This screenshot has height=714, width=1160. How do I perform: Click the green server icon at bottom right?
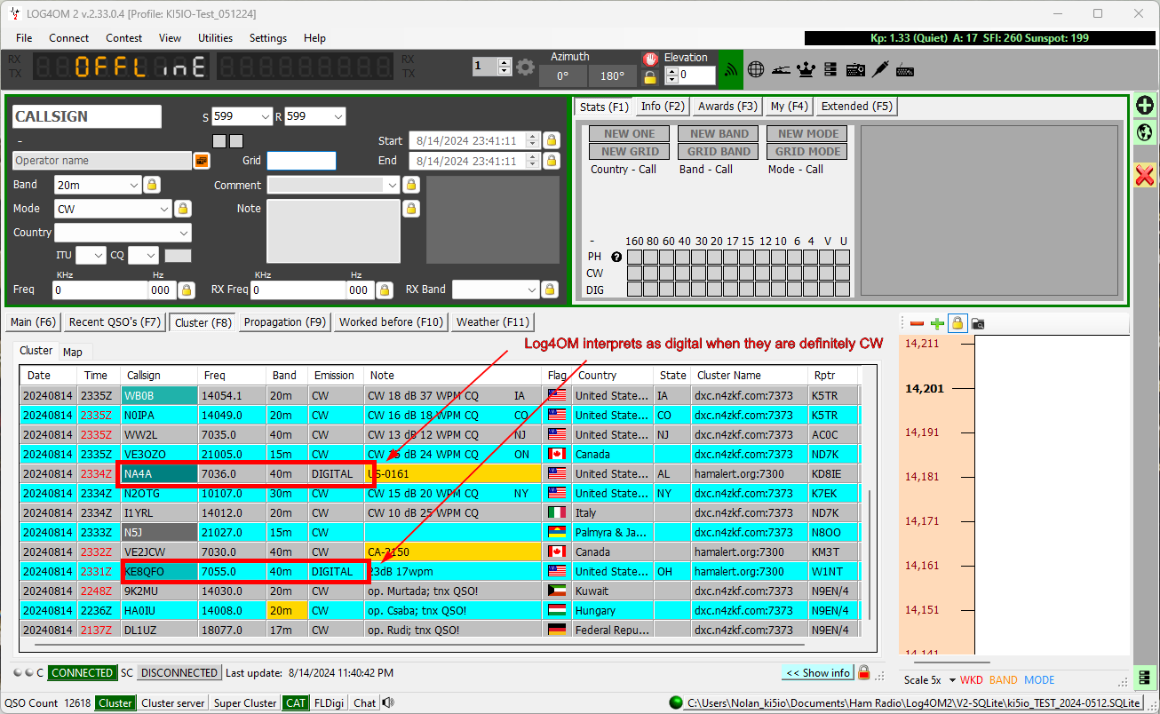point(1145,678)
